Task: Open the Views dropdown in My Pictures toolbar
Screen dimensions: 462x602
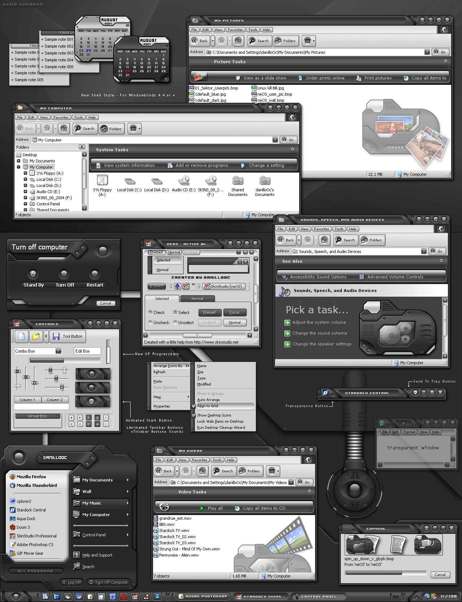Action: tap(309, 41)
